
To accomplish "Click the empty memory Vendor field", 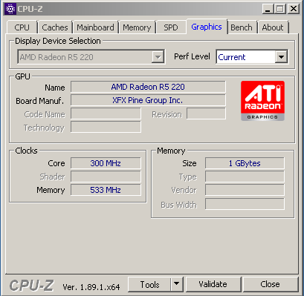I will point(245,190).
